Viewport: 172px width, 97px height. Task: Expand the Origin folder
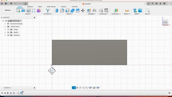coord(5,29)
